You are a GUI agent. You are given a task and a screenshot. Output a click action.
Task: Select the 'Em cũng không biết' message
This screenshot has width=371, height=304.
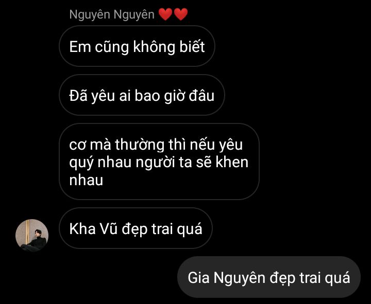pyautogui.click(x=137, y=46)
